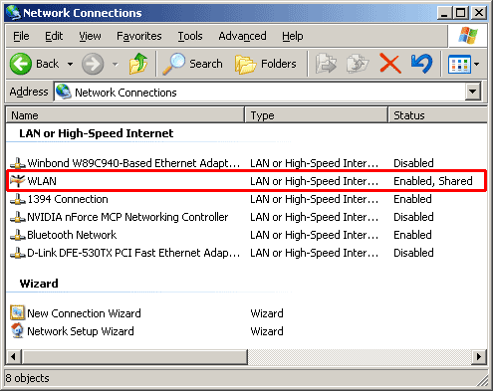Screen dimensions: 493x391
Task: Select the 'WLAN' connection name
Action: click(x=42, y=181)
